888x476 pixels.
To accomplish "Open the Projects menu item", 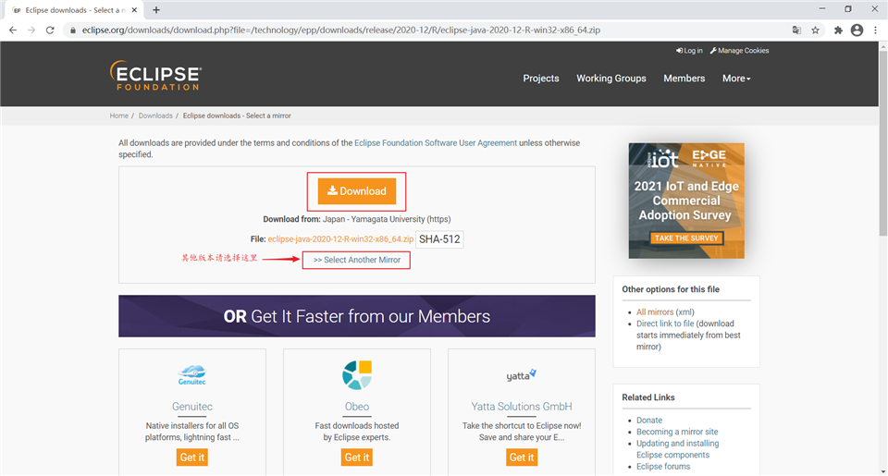I will tap(541, 79).
